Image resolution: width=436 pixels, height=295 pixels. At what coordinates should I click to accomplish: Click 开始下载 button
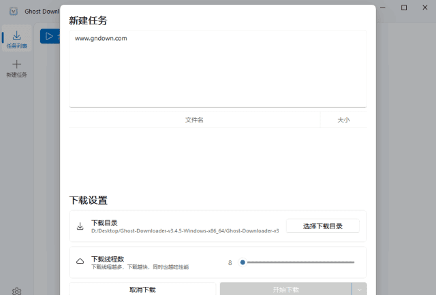(286, 289)
